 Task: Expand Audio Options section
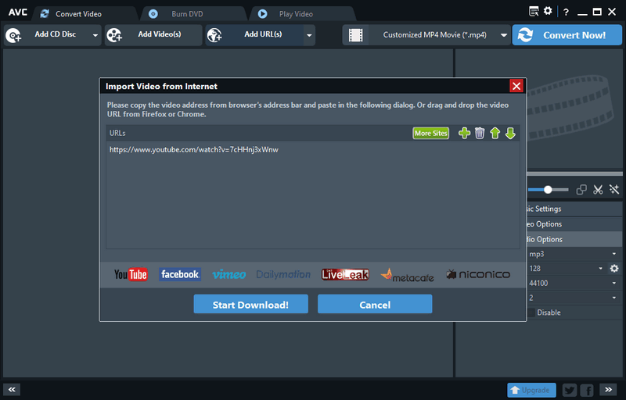click(574, 239)
